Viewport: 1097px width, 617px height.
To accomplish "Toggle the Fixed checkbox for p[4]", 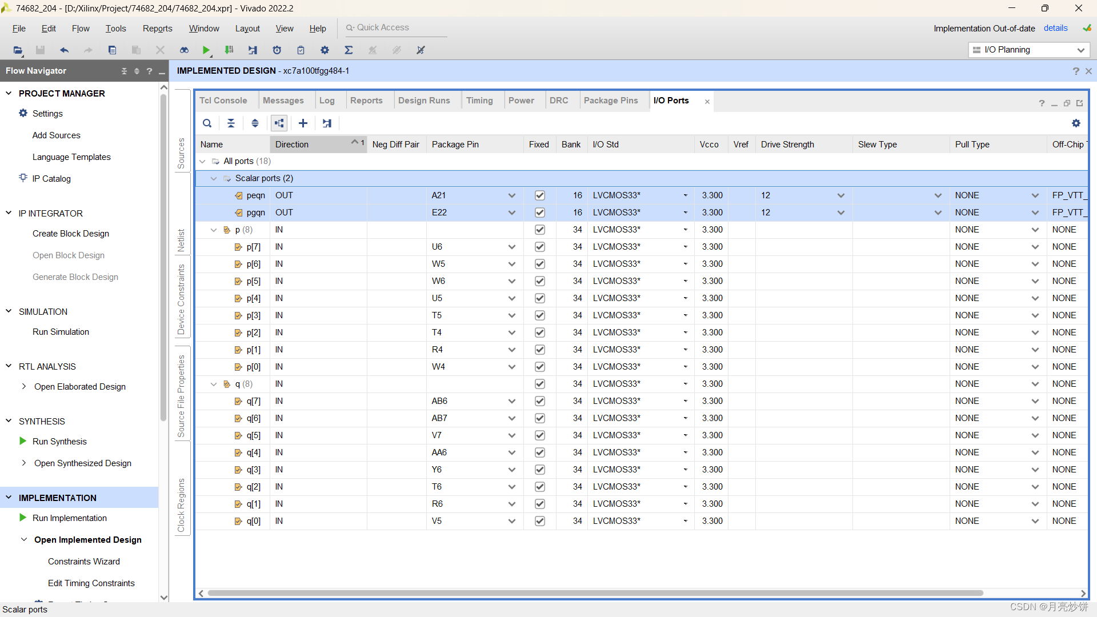I will pyautogui.click(x=539, y=298).
